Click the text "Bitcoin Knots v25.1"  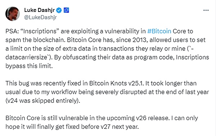pyautogui.click(x=116, y=83)
